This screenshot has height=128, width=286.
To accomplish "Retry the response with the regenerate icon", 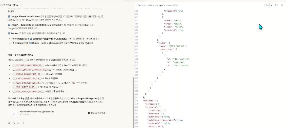I will (x=23, y=123).
